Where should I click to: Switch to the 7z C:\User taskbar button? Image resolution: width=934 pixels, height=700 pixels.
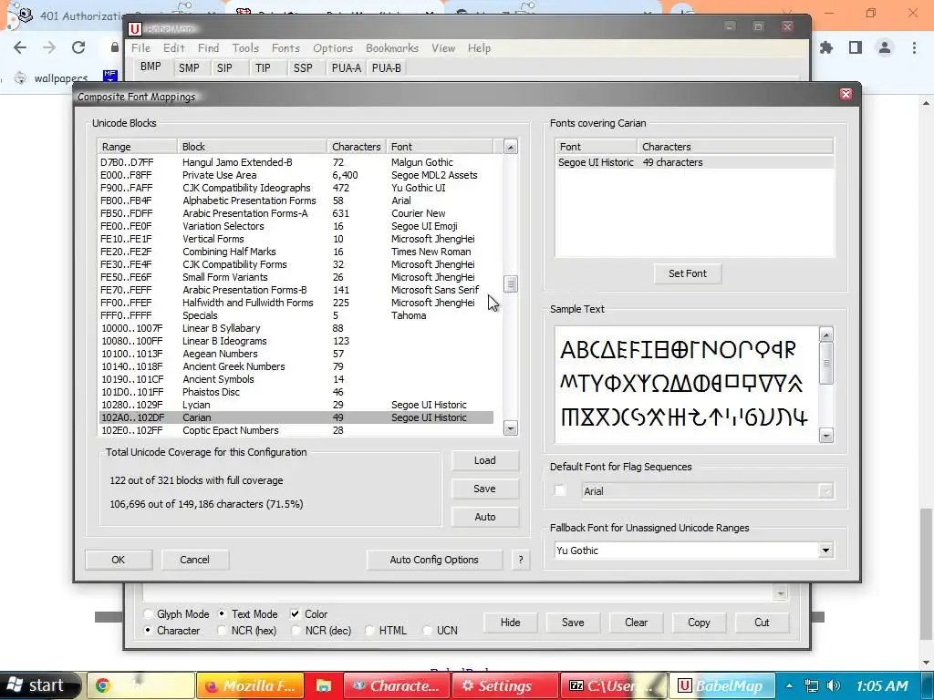coord(614,685)
